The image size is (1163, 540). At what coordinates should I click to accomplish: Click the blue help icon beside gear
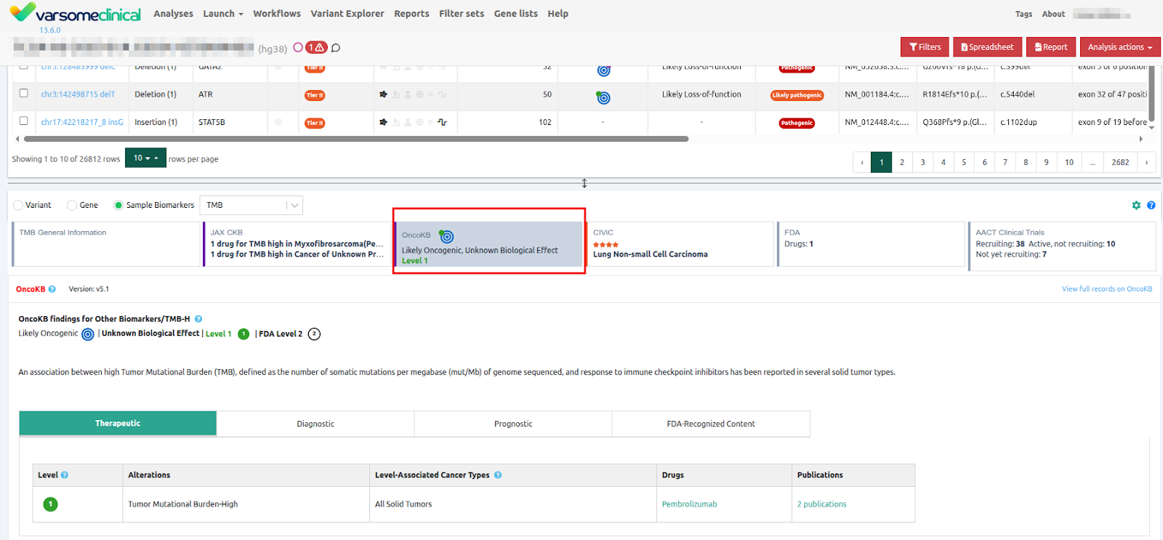[1151, 206]
